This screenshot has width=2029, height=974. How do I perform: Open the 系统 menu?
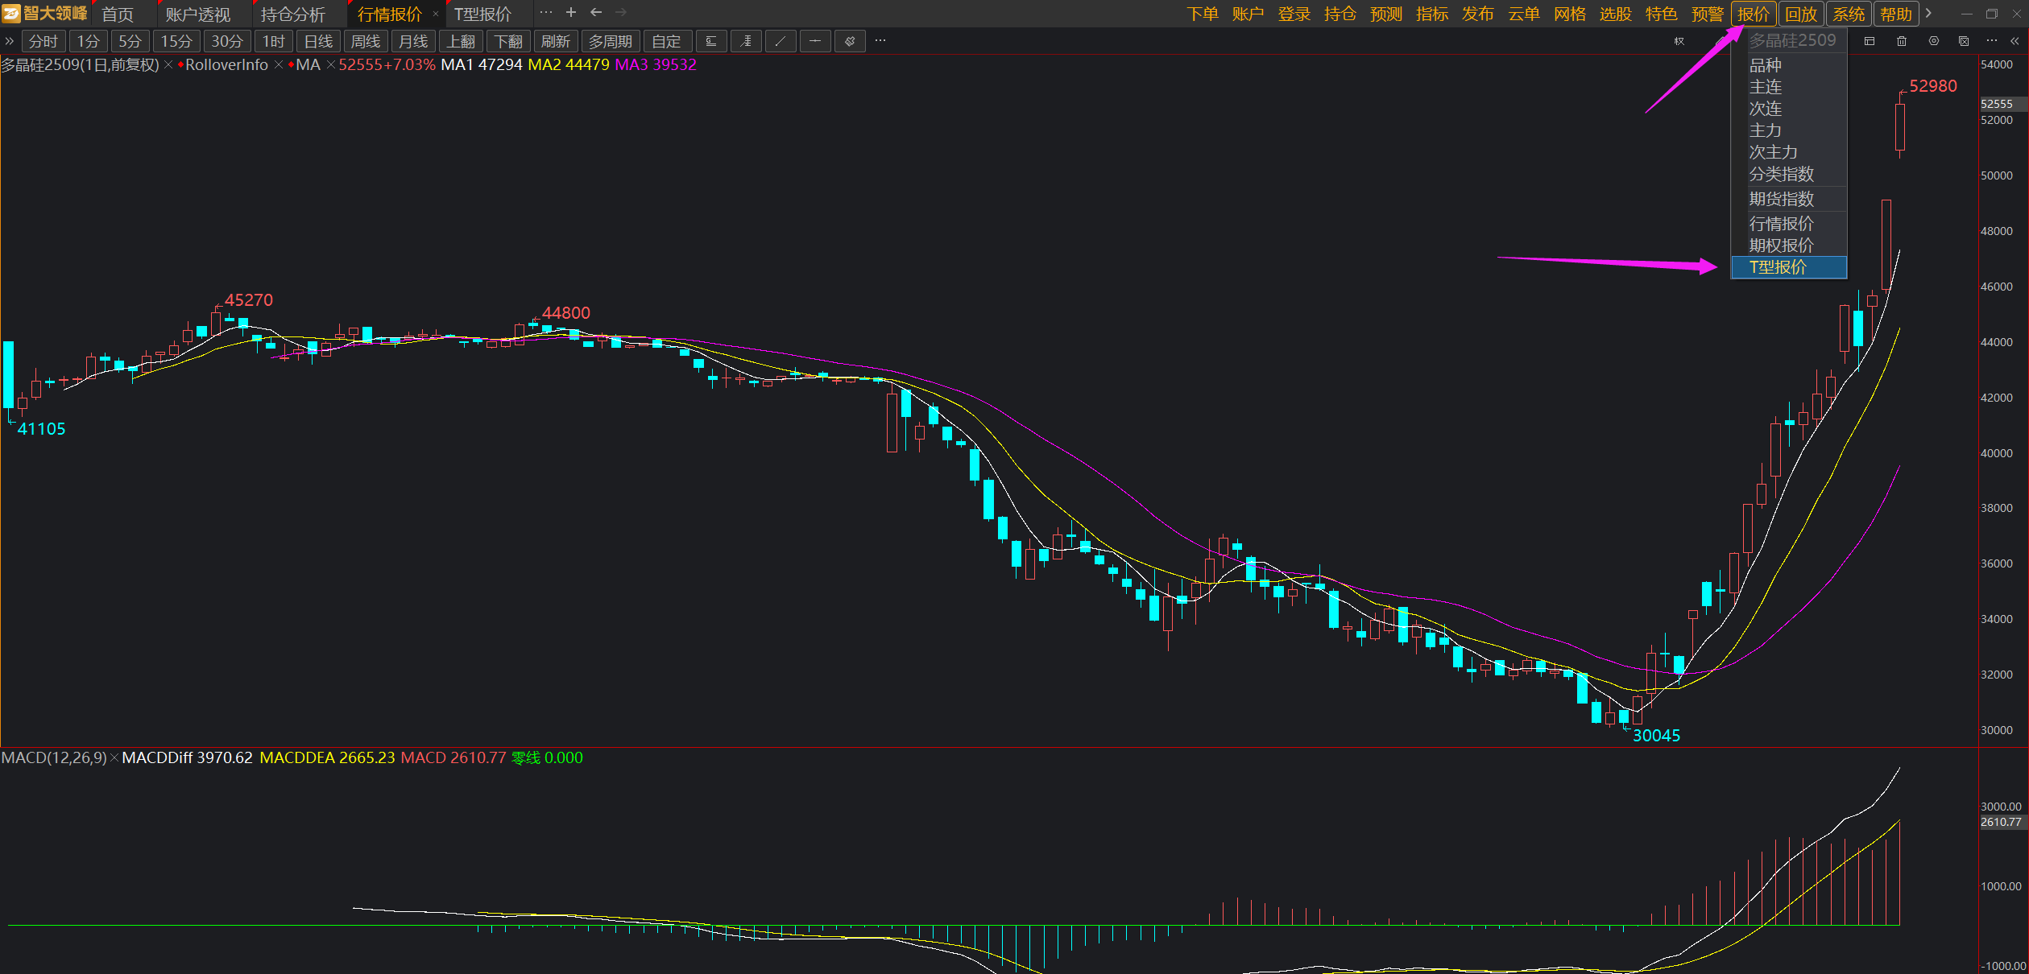click(x=1849, y=14)
